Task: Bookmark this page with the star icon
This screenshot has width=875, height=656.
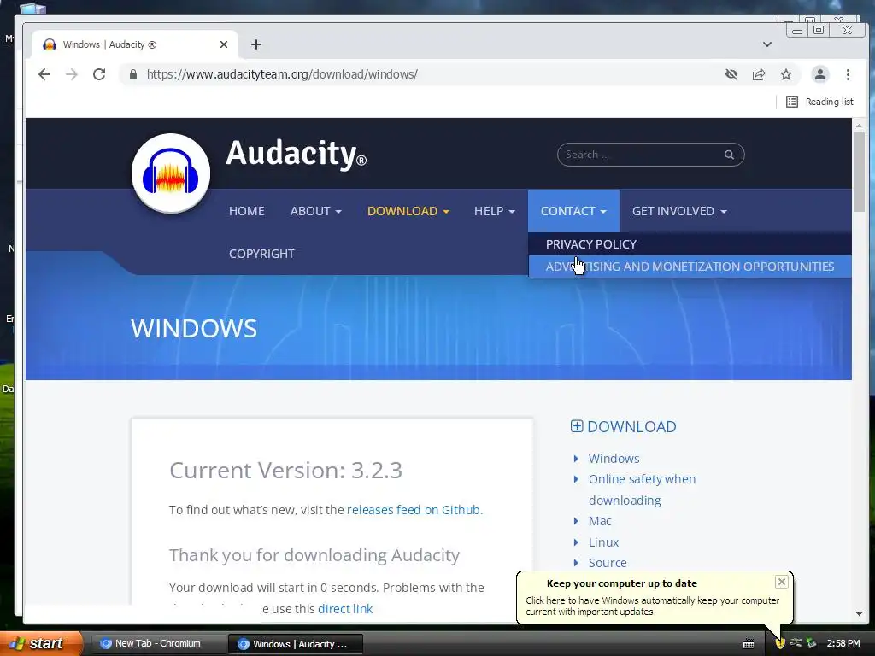Action: pyautogui.click(x=786, y=74)
